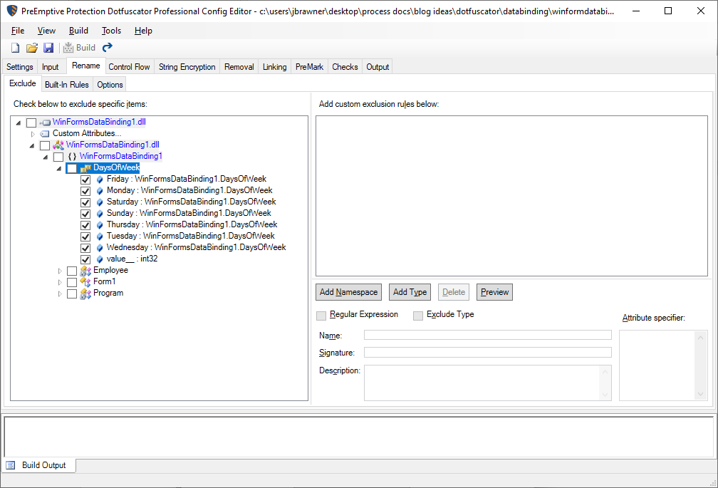This screenshot has width=718, height=488.
Task: Uncheck the Monday exclusion checkbox
Action: tap(85, 191)
